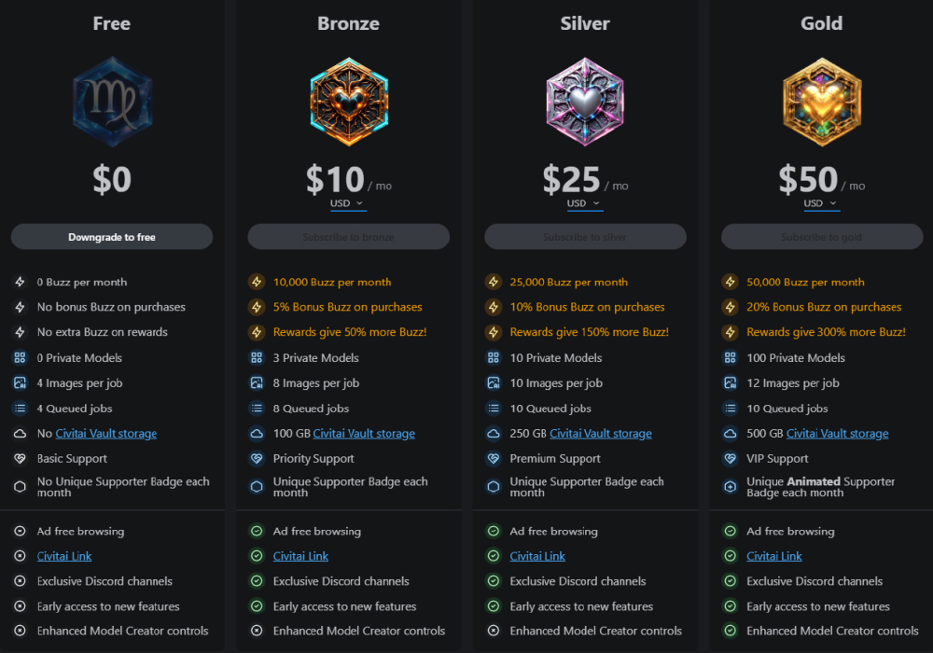Click the check icon beside Gold Ad free browsing
This screenshot has width=933, height=653.
click(731, 532)
